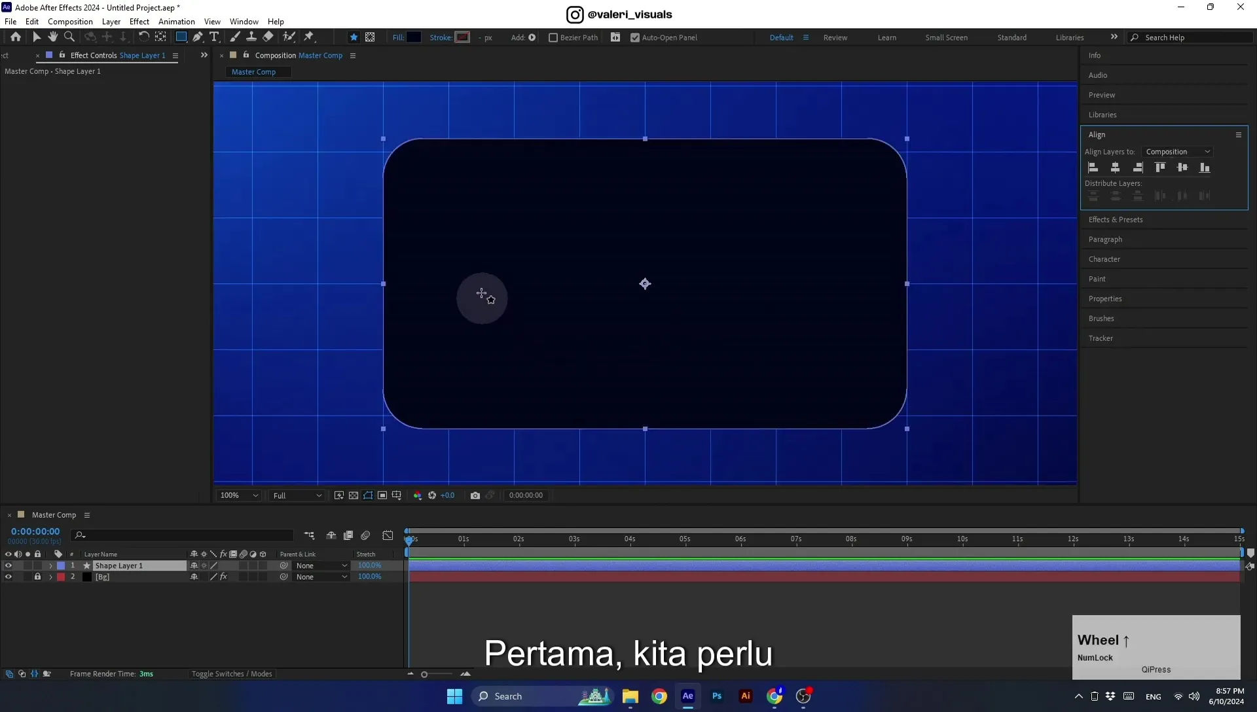This screenshot has width=1257, height=712.
Task: Select the Brush tool
Action: click(235, 37)
